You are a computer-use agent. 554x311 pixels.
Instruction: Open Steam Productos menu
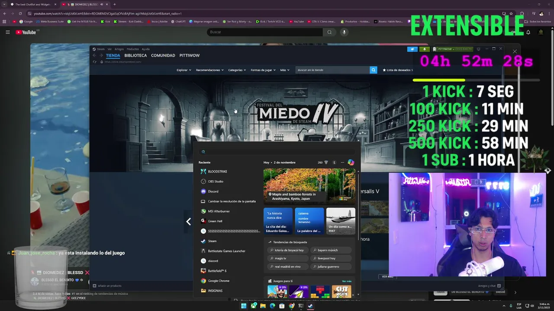coord(132,49)
